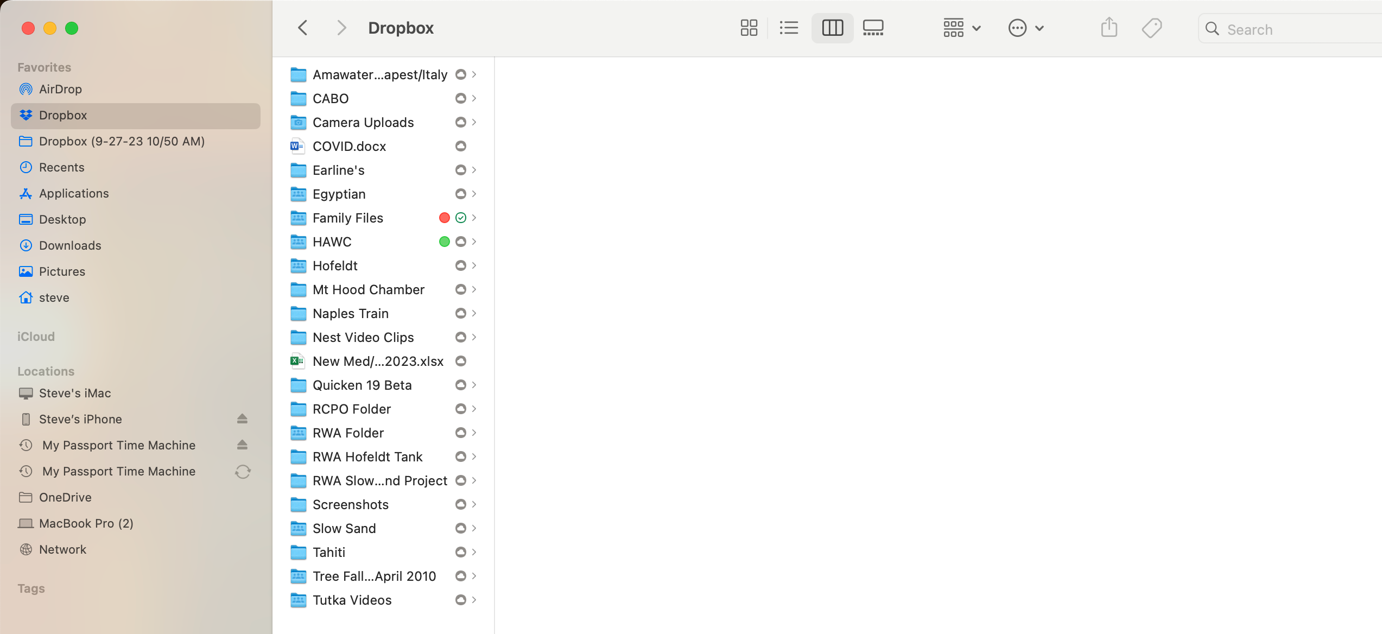Image resolution: width=1382 pixels, height=634 pixels.
Task: Expand the Quicken 19 Beta chevron
Action: tap(474, 385)
